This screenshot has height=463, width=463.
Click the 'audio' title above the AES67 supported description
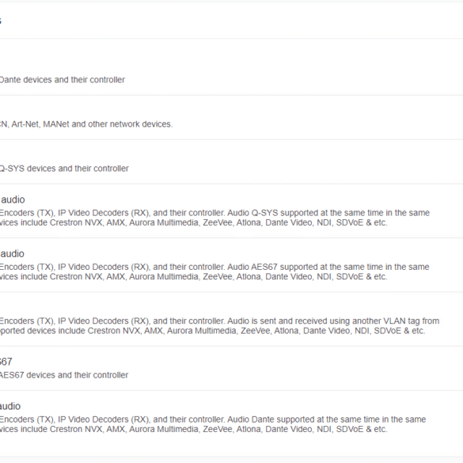[12, 253]
